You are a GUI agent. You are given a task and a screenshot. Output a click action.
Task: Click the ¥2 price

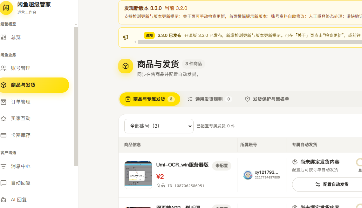coord(160,177)
